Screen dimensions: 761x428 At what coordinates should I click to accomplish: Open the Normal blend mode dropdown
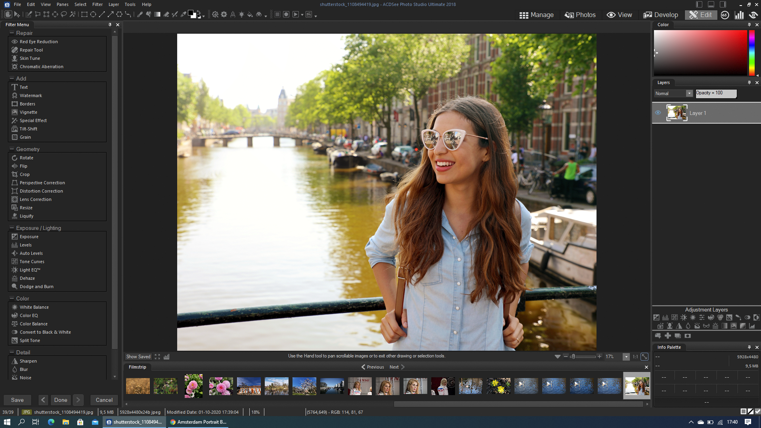[689, 94]
